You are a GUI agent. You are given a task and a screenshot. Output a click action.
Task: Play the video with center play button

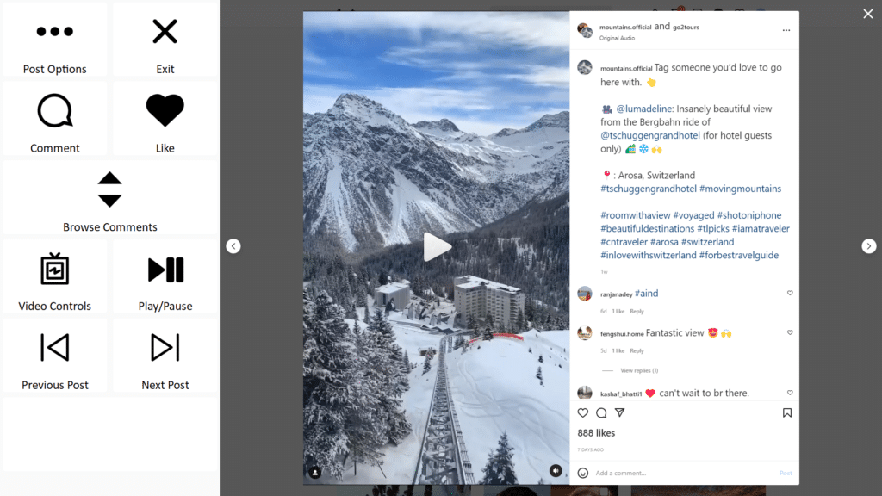tap(437, 247)
